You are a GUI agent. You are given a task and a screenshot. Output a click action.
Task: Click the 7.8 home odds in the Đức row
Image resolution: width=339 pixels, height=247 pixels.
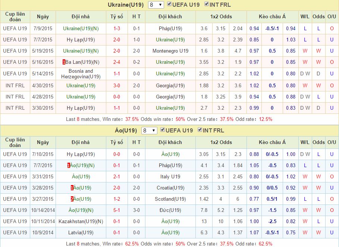pos(204,210)
